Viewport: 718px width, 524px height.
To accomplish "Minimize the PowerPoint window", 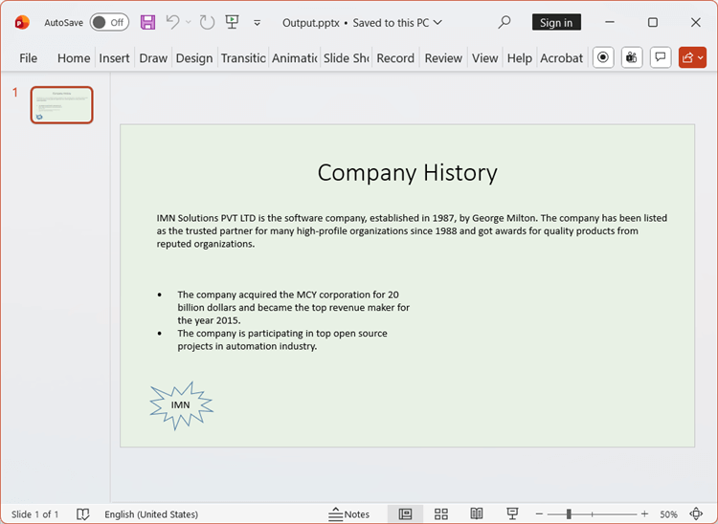I will coord(610,22).
